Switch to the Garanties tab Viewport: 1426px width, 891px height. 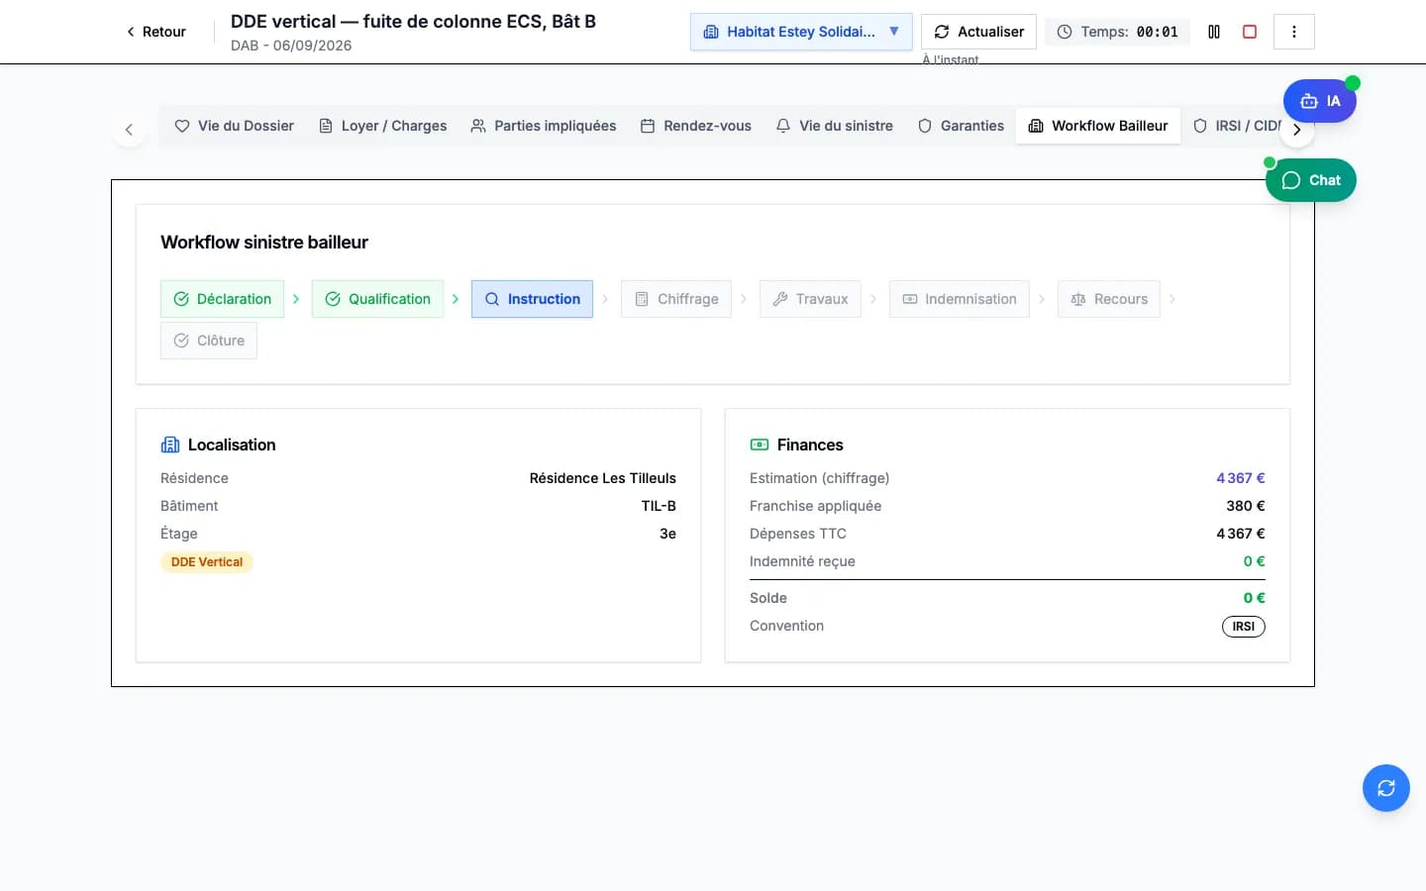pos(961,126)
